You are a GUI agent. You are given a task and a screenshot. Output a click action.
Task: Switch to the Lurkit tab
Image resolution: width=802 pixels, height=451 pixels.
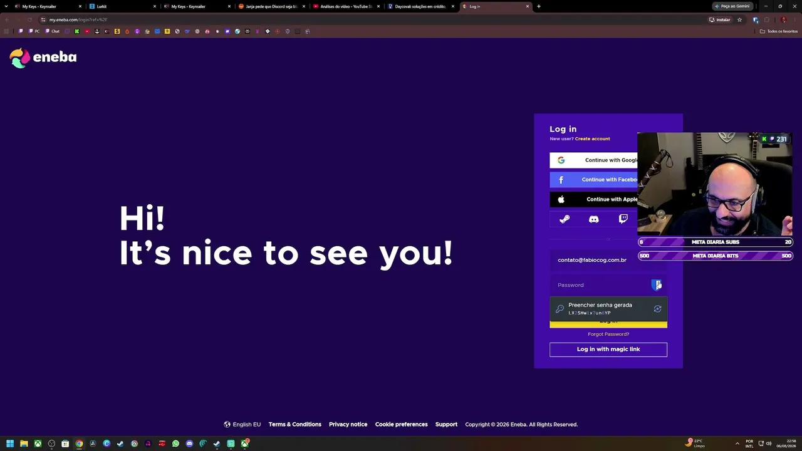(122, 6)
